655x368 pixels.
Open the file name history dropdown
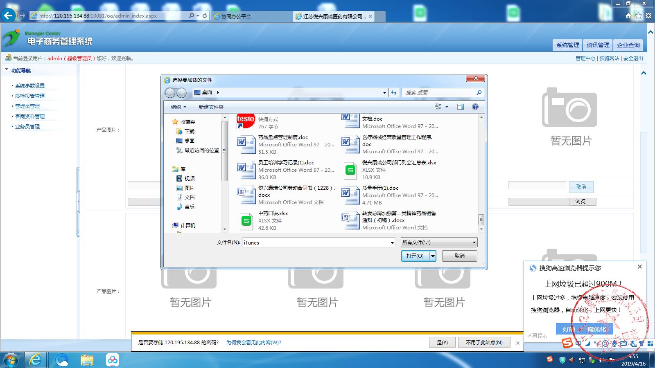(392, 243)
